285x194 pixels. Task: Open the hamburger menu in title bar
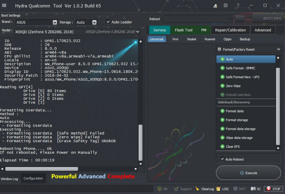pyautogui.click(x=4, y=6)
